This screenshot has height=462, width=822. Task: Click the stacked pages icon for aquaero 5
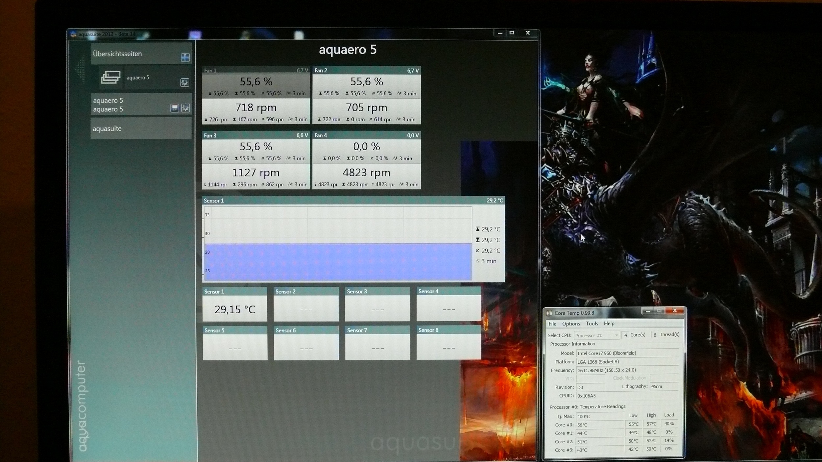click(111, 78)
